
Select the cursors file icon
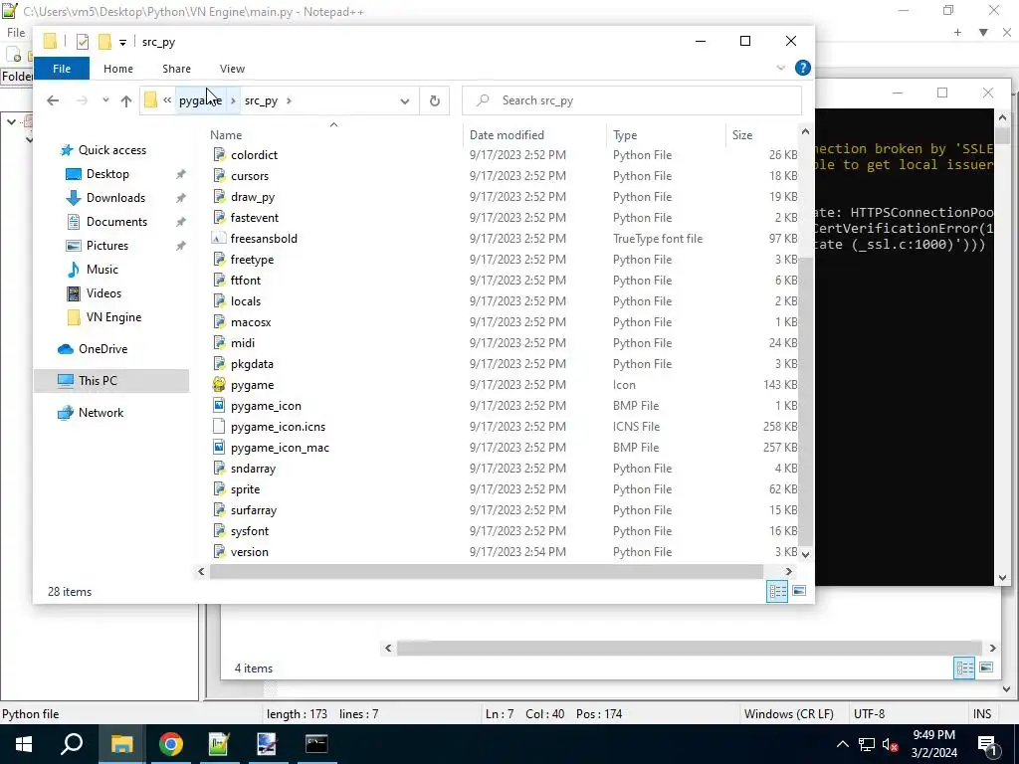click(x=219, y=175)
